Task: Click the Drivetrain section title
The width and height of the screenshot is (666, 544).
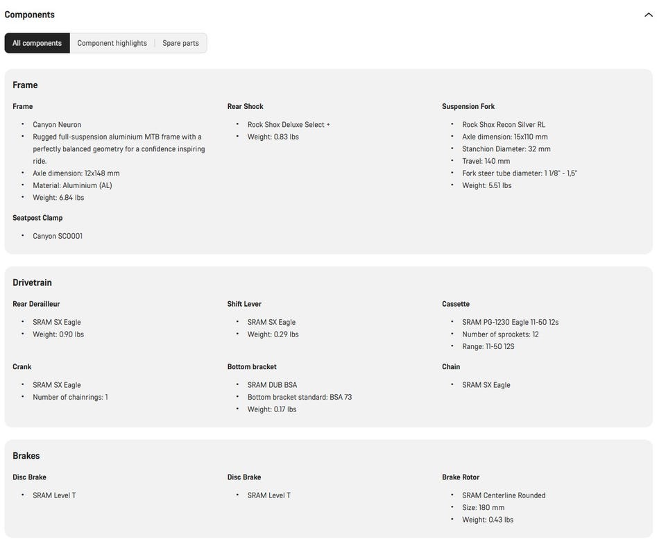Action: click(32, 282)
